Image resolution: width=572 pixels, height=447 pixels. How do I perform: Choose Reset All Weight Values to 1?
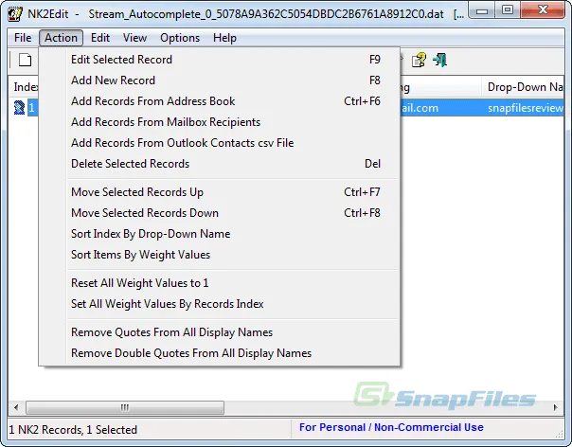[139, 283]
